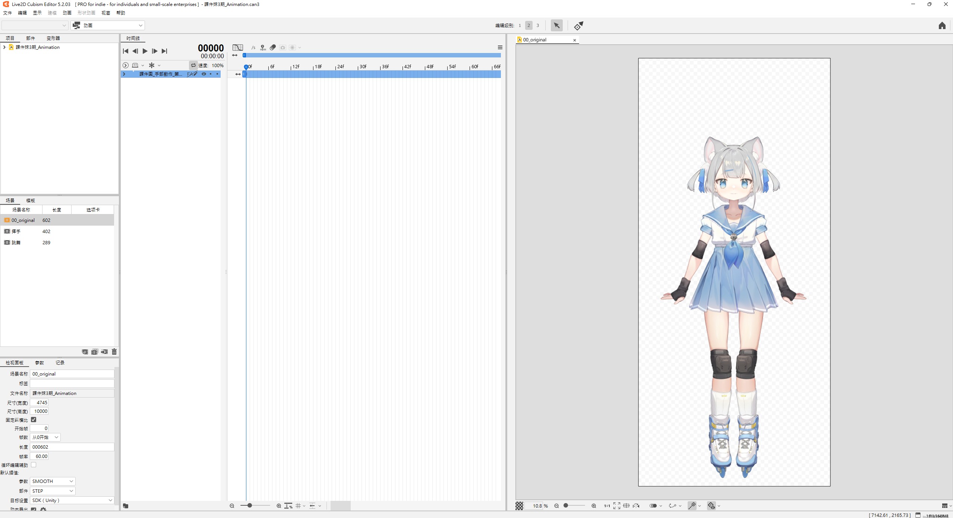Open the 帮助 menu
This screenshot has height=518, width=953.
pos(121,13)
